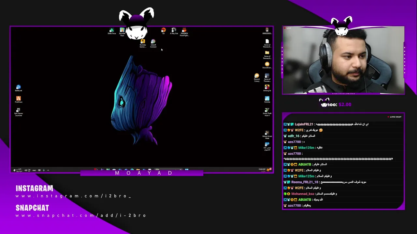Open the network icon in system tray

29,170
